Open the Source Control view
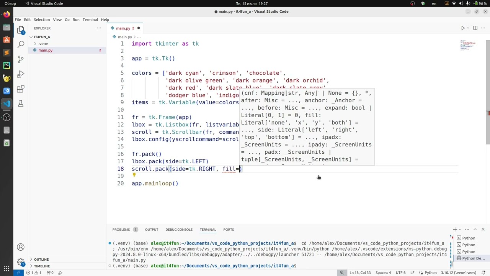The height and width of the screenshot is (276, 490). pos(21,59)
